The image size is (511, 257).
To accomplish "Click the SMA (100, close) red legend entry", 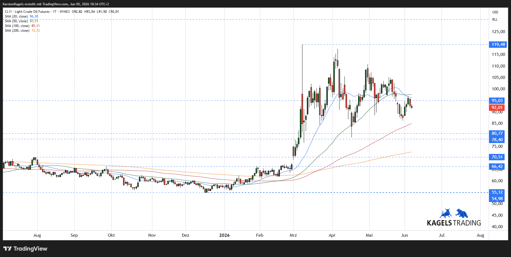I will coord(22,26).
